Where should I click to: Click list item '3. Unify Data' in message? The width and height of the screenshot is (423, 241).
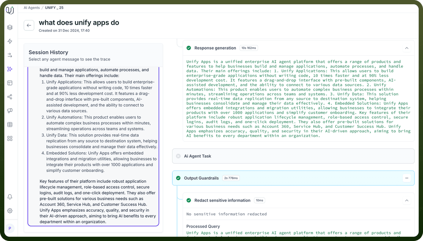(x=99, y=141)
